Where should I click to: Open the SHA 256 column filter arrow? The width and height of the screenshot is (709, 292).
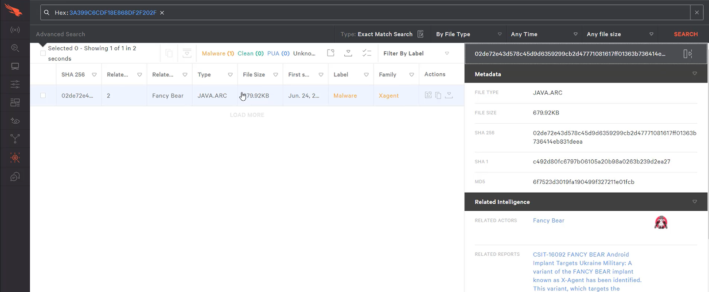(94, 75)
